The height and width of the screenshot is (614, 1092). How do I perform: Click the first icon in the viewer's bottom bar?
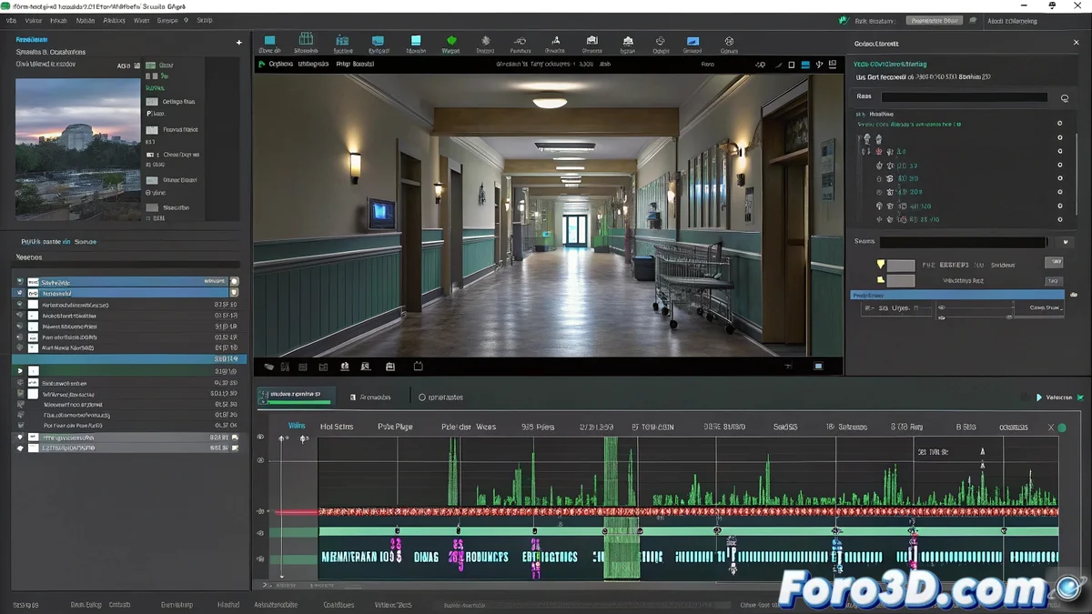[269, 367]
